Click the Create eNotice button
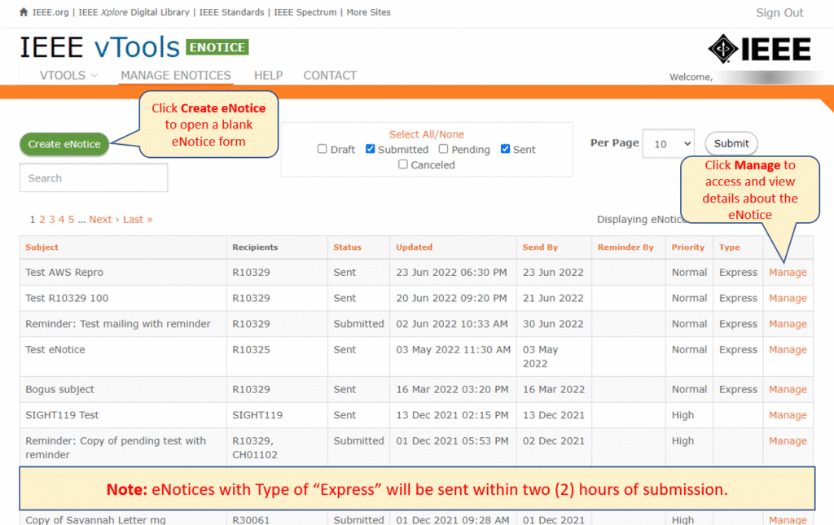 point(64,144)
